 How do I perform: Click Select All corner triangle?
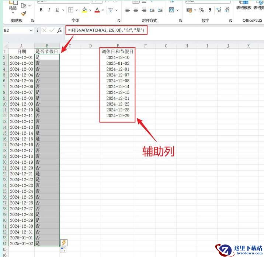(6, 46)
